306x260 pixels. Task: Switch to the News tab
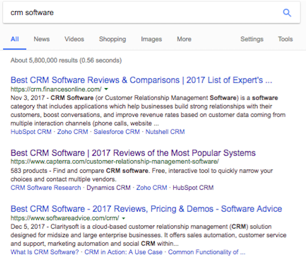(42, 39)
